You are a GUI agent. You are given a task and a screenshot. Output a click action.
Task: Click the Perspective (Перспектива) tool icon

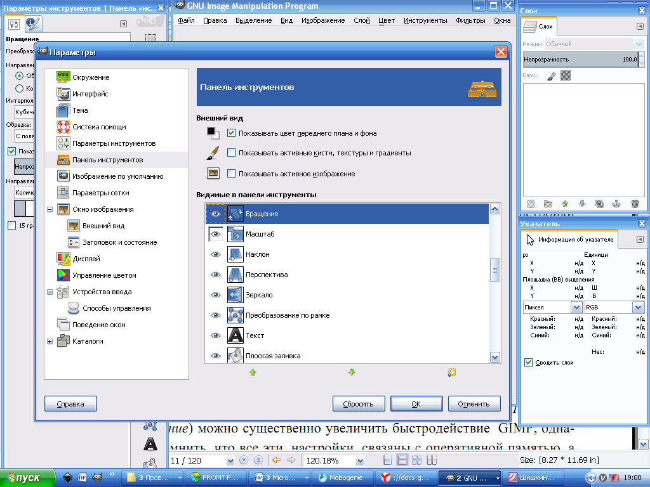point(235,275)
